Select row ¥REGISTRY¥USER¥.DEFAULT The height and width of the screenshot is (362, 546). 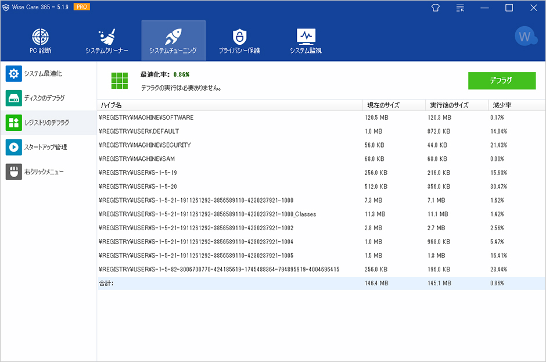coord(321,131)
